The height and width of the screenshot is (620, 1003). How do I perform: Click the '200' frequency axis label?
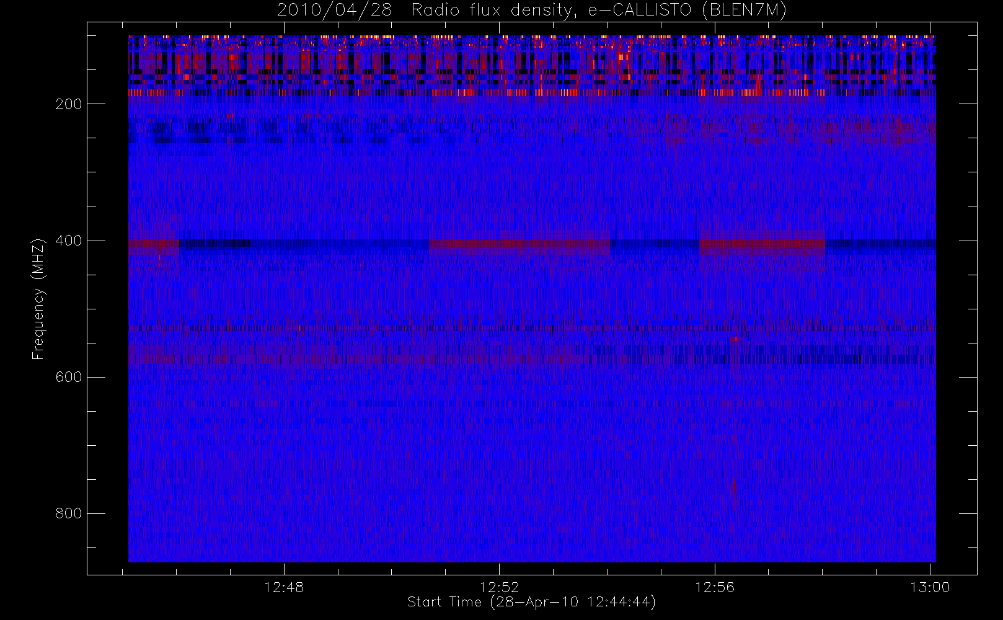69,104
